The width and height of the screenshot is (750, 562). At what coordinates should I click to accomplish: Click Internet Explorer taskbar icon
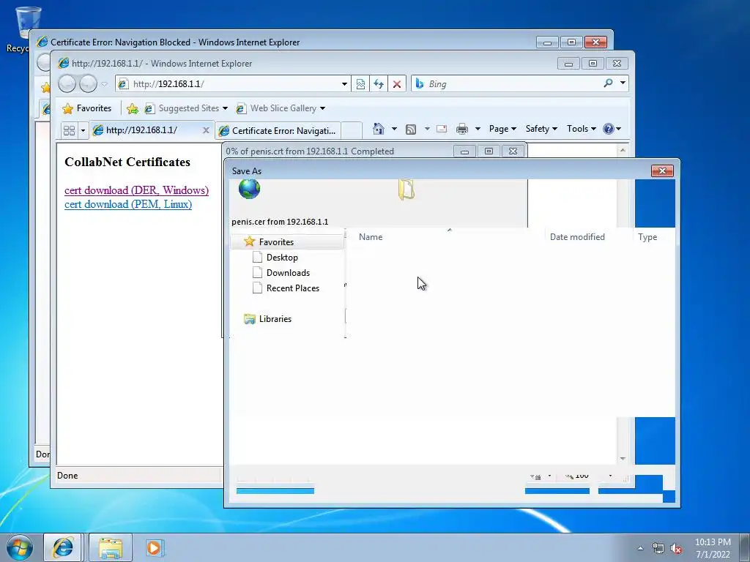click(x=63, y=547)
